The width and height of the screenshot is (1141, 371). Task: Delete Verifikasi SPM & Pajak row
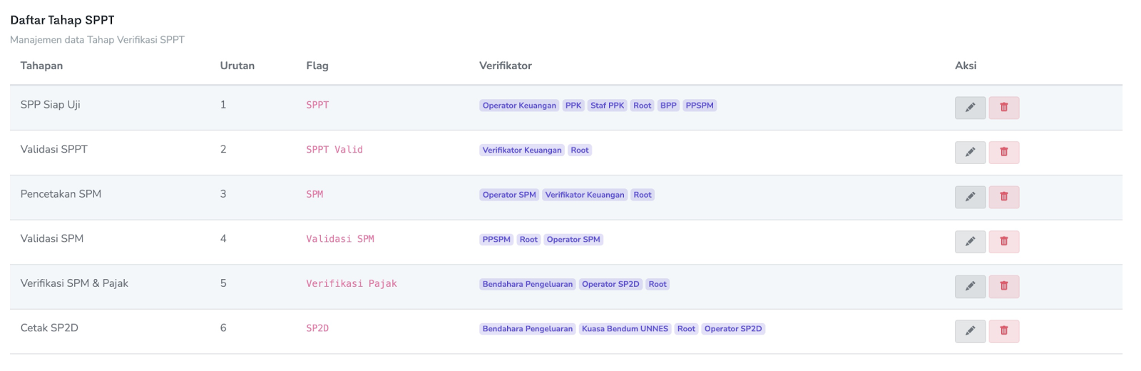1003,286
